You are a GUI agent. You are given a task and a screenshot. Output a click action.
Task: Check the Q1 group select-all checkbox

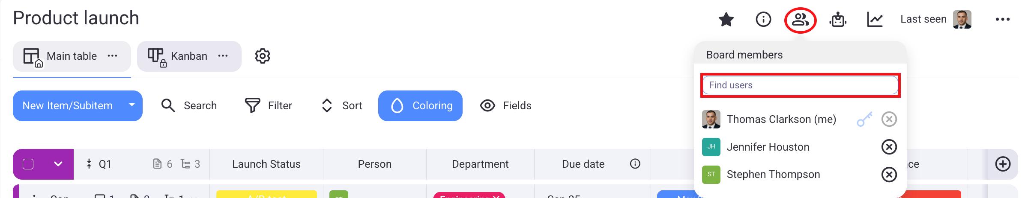tap(28, 164)
